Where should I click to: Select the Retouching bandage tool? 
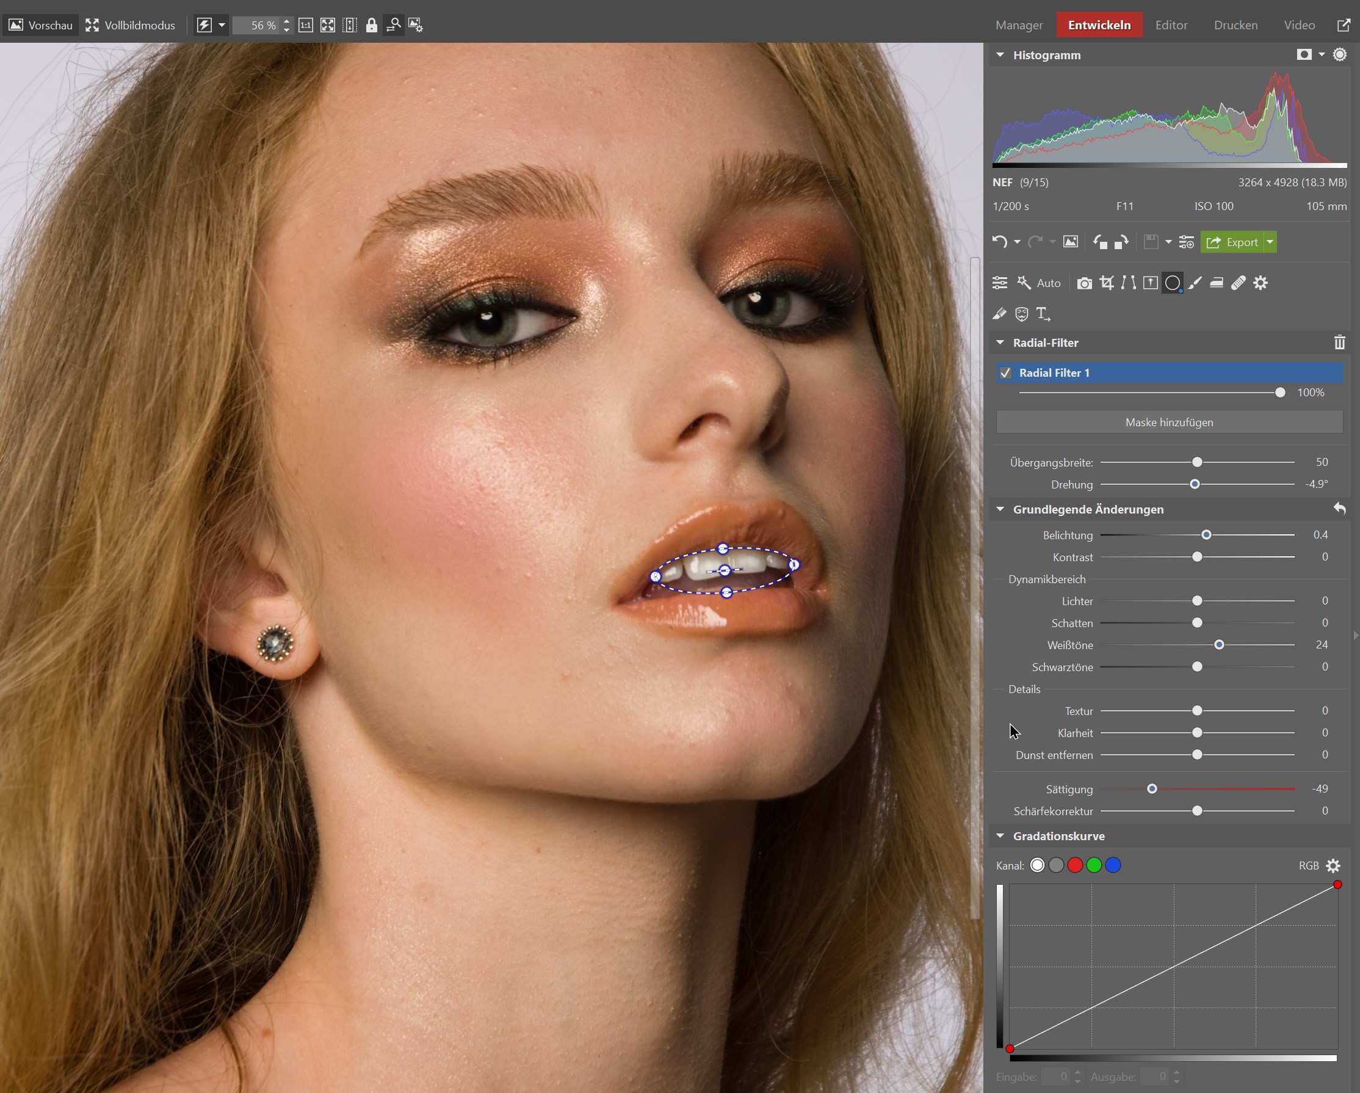click(1239, 283)
